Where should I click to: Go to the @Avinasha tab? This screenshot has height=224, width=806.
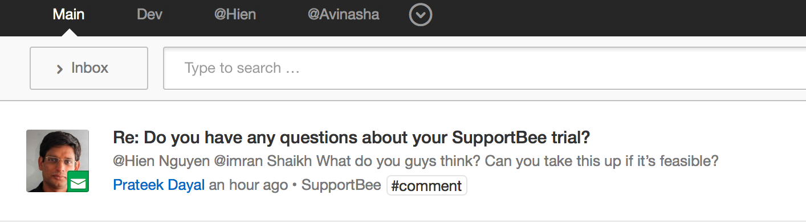(x=343, y=14)
